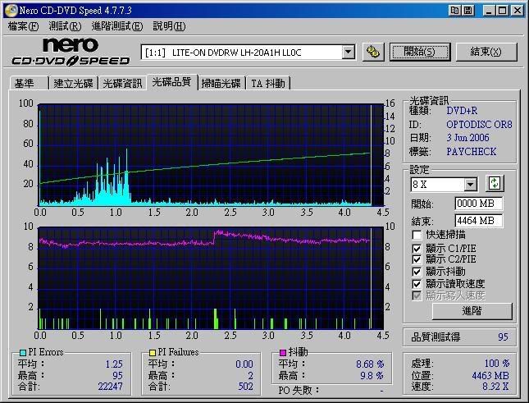Minimize the Nero CD-DVD Speed window
The image size is (529, 403).
click(x=489, y=11)
